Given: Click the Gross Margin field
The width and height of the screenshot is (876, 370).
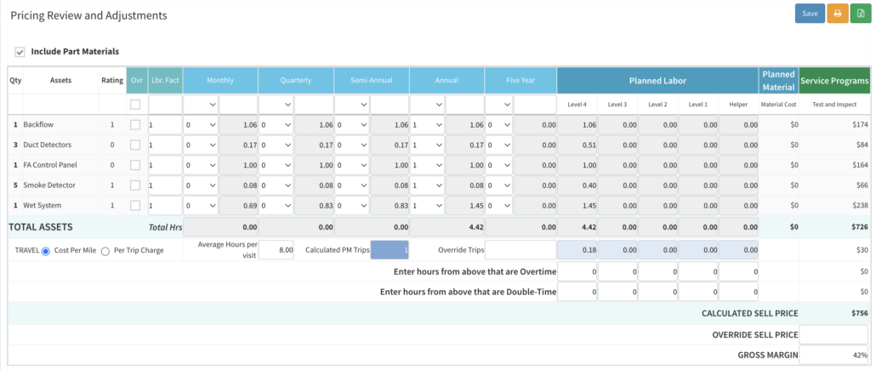Looking at the screenshot, I should [834, 355].
